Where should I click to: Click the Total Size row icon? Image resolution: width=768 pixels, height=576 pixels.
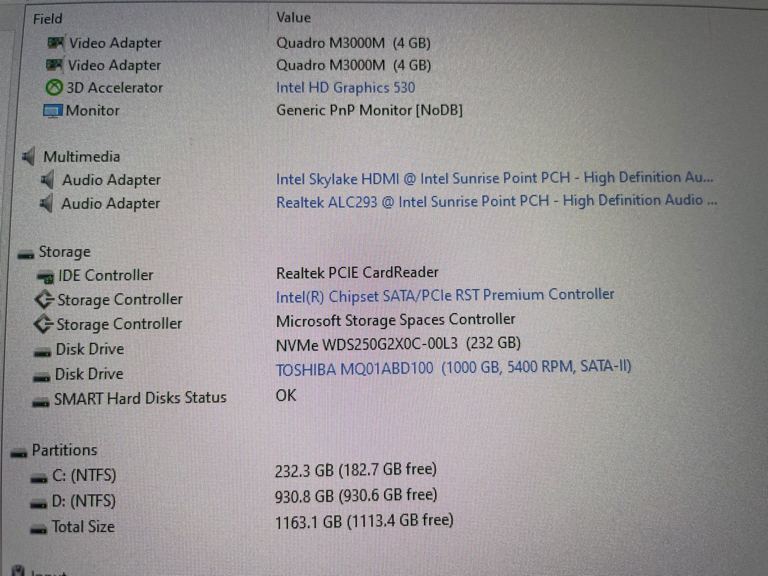(x=38, y=530)
